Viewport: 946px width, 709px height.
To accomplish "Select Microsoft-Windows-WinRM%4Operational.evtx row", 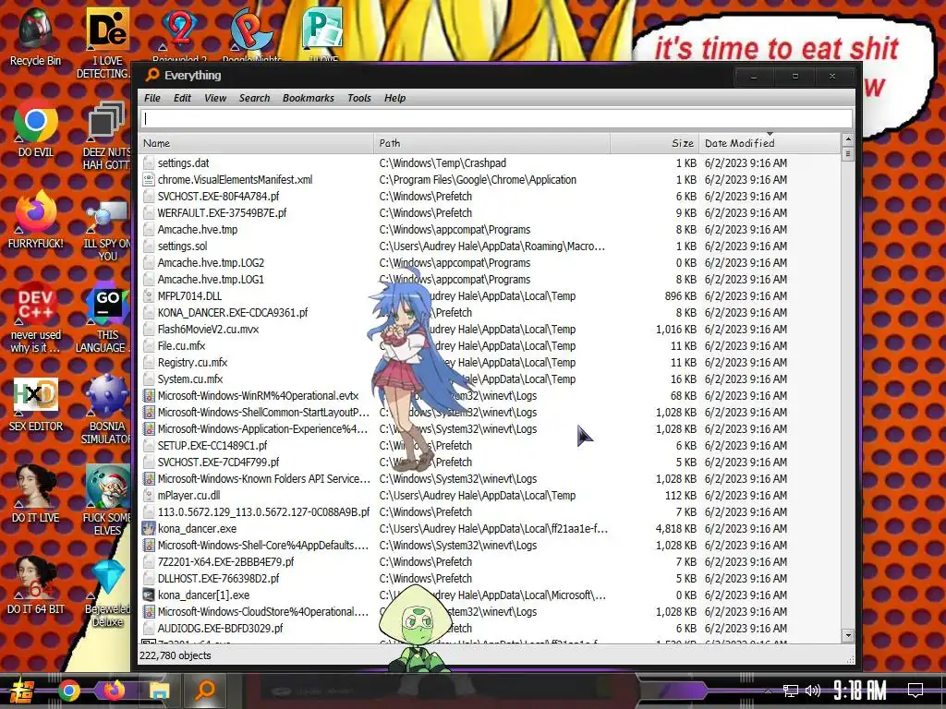I will 490,396.
